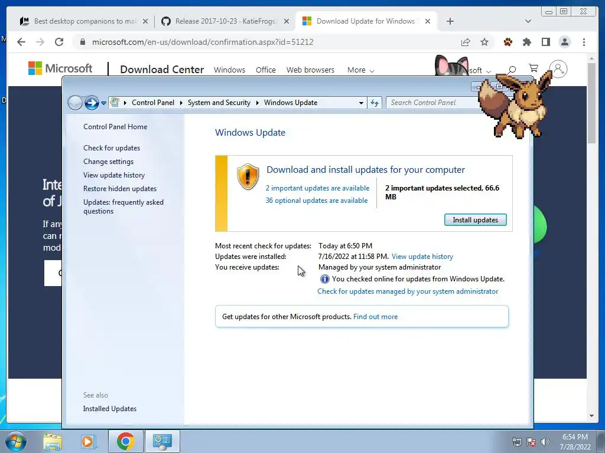Open the Chrome tab search chevron
This screenshot has height=453, width=605.
point(528,21)
